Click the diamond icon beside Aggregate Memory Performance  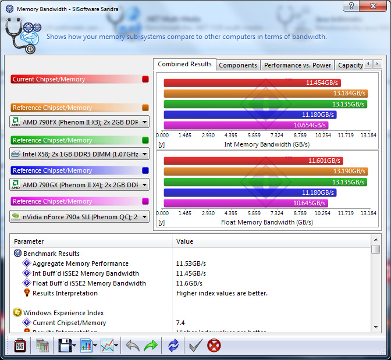pyautogui.click(x=27, y=263)
